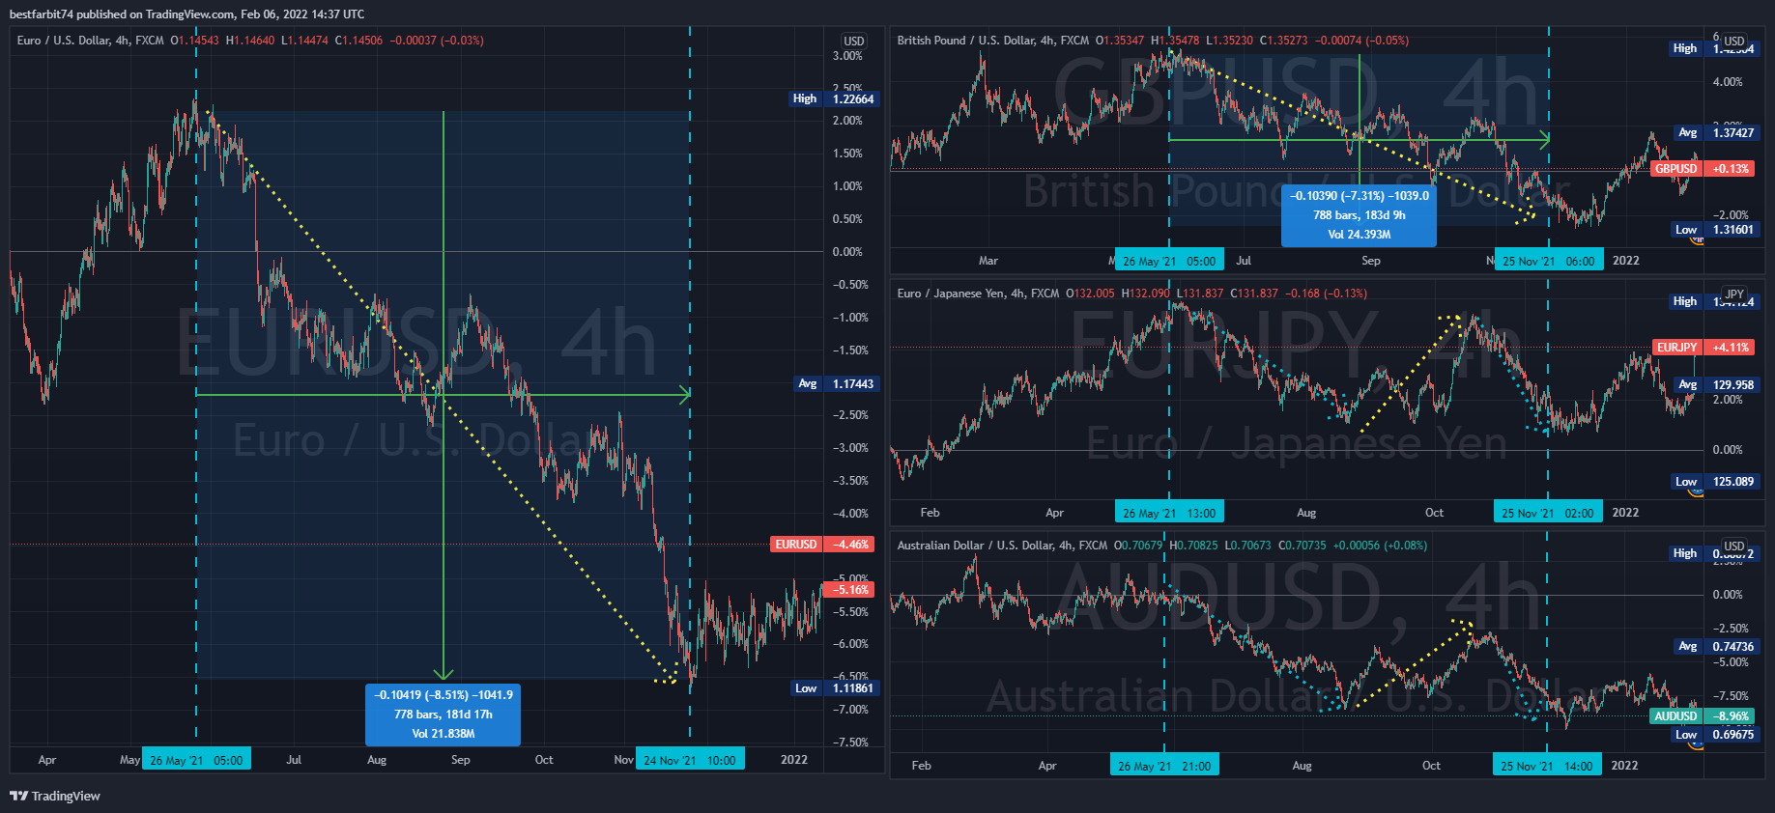Open the USD currency selector on GBP/USD chart
Screen dimensions: 1775x813
(x=1734, y=42)
